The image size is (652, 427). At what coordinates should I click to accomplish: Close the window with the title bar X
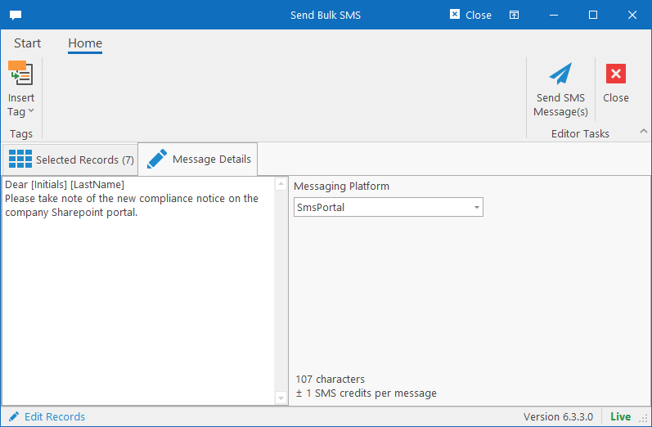click(x=632, y=15)
